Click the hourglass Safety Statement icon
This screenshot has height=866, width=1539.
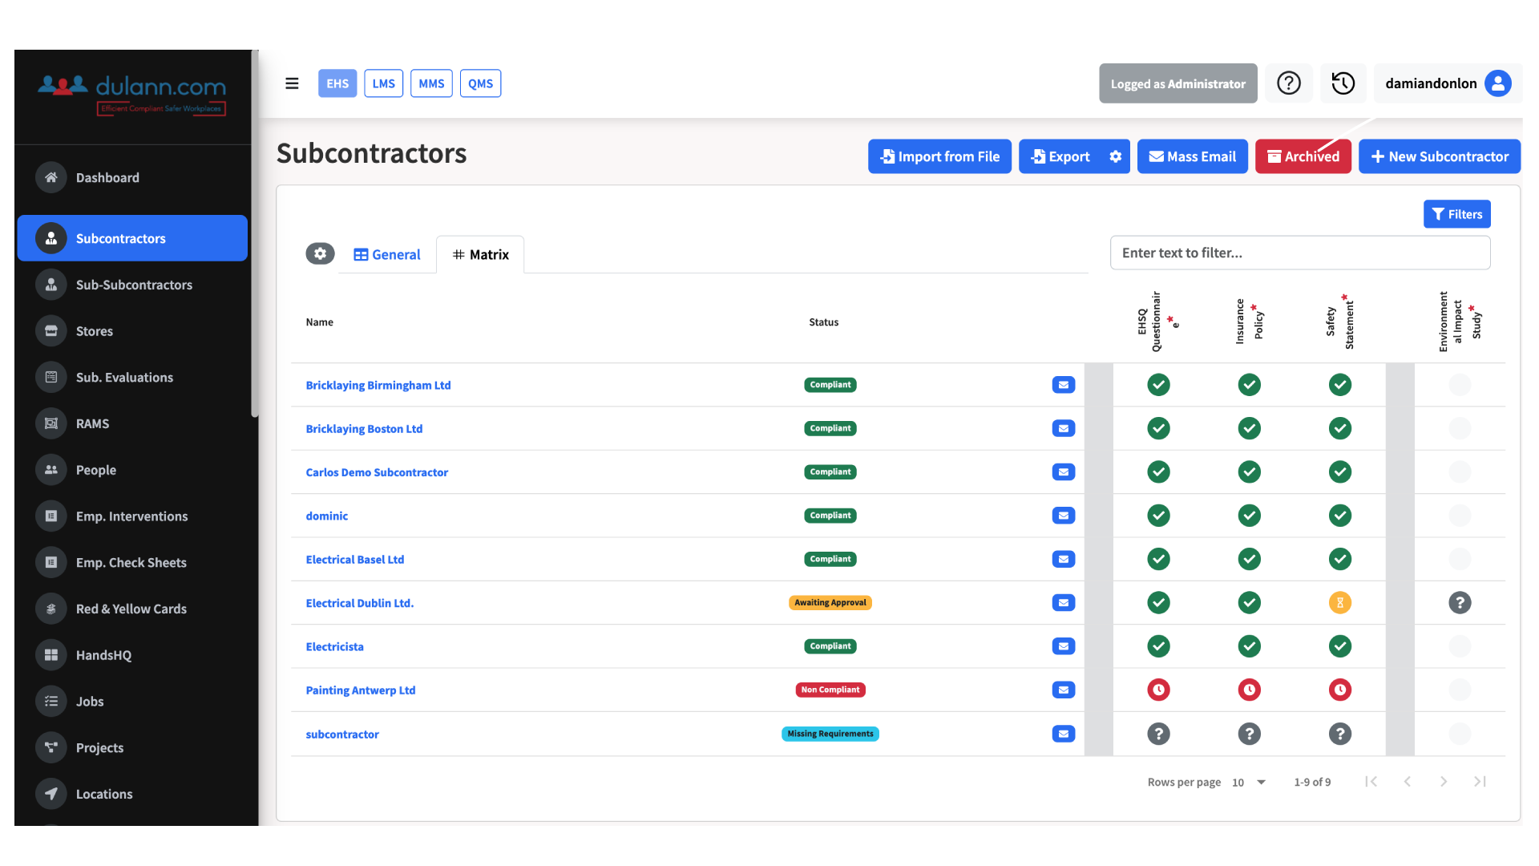1339,603
